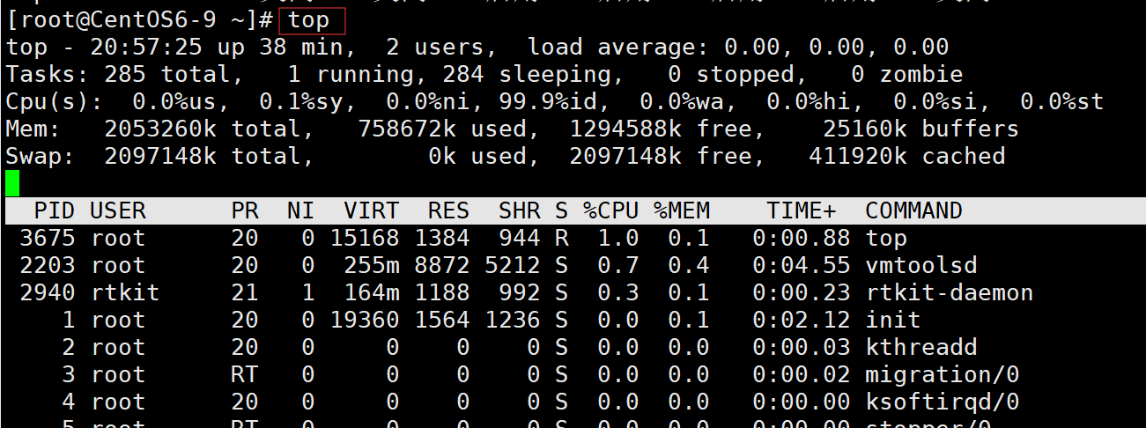1146x428 pixels.
Task: Click '0 zombie' task count
Action: click(x=907, y=75)
